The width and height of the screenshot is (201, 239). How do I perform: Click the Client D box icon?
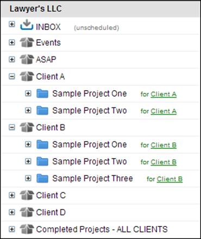[x=27, y=212]
